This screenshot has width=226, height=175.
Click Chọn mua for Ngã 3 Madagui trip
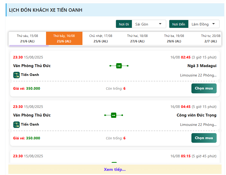coord(204,88)
